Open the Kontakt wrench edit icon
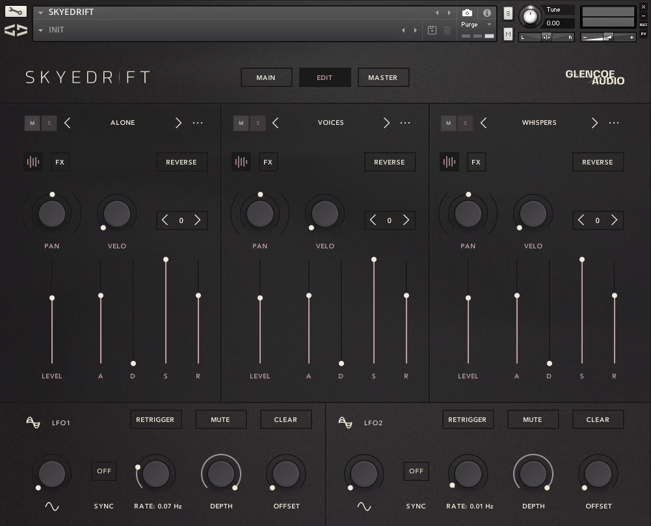651x526 pixels. (16, 11)
